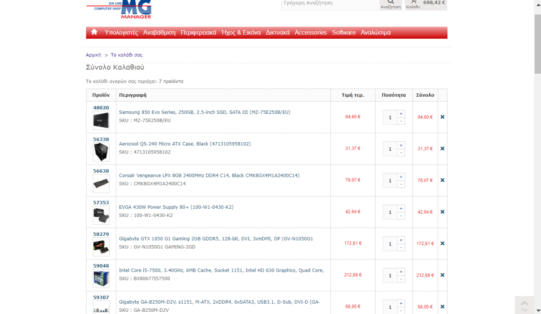
Task: Open EVGA 430W Power Supply product link
Action: click(176, 207)
